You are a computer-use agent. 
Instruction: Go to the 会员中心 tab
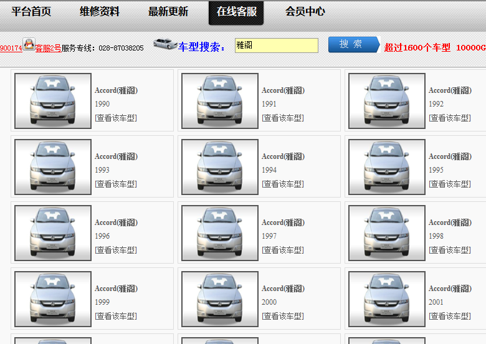tap(305, 12)
